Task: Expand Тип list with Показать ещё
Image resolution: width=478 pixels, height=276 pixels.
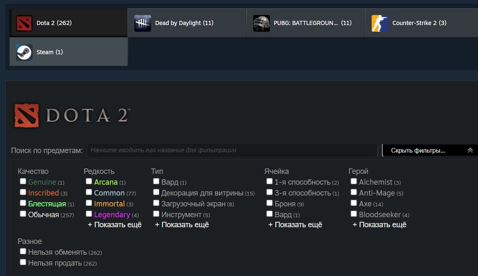Action: click(x=182, y=225)
